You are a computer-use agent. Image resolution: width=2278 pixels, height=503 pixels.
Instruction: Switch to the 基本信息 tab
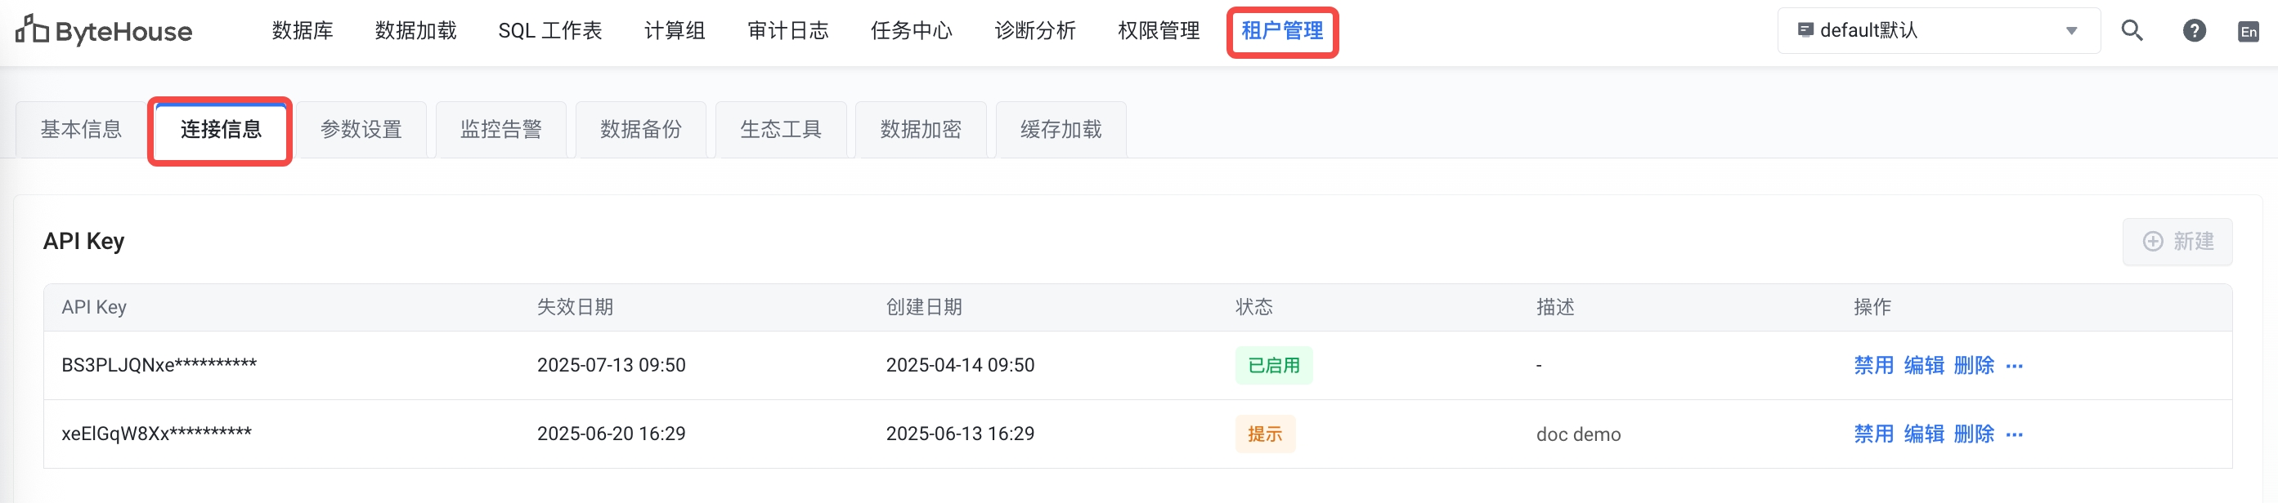tap(82, 130)
